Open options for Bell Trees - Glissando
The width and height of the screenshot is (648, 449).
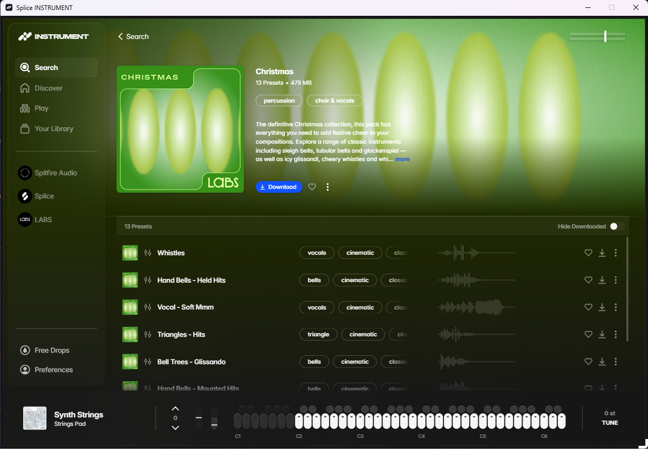point(615,362)
